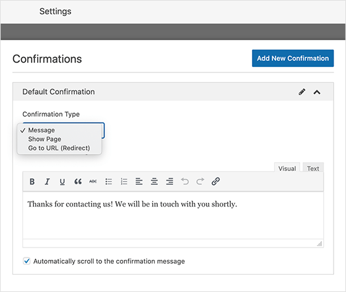Choose Show Page from the confirmation type list
Image resolution: width=346 pixels, height=292 pixels.
[x=45, y=139]
